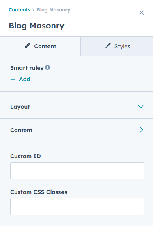
Task: Click the Contents breadcrumb link
Action: [19, 10]
